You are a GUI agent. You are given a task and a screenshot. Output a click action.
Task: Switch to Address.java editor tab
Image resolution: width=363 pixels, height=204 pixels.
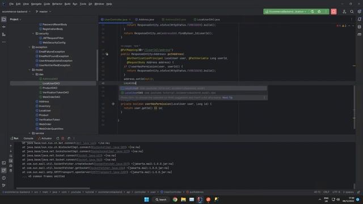[x=145, y=20]
